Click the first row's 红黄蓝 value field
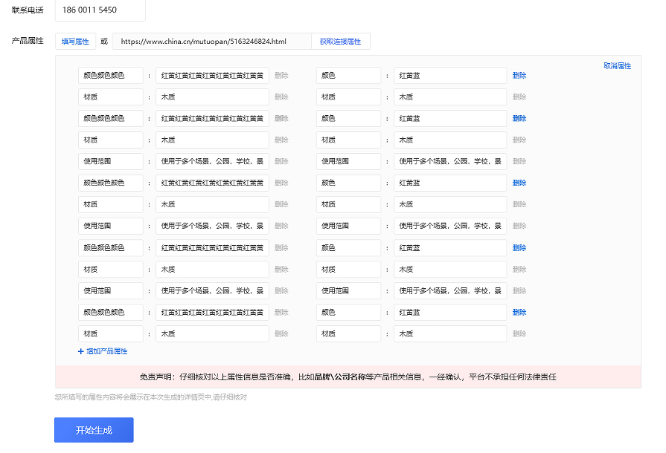 449,76
